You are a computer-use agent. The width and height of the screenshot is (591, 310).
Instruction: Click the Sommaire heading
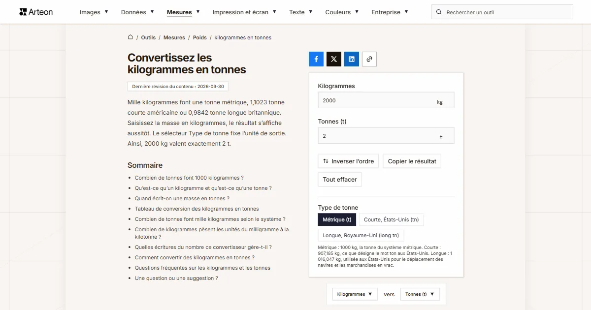145,165
